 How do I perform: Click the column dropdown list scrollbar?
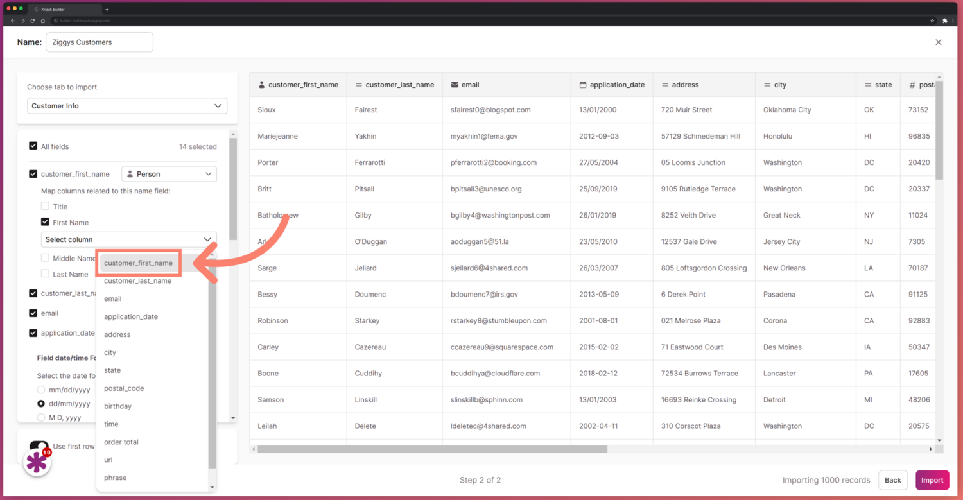tap(213, 363)
